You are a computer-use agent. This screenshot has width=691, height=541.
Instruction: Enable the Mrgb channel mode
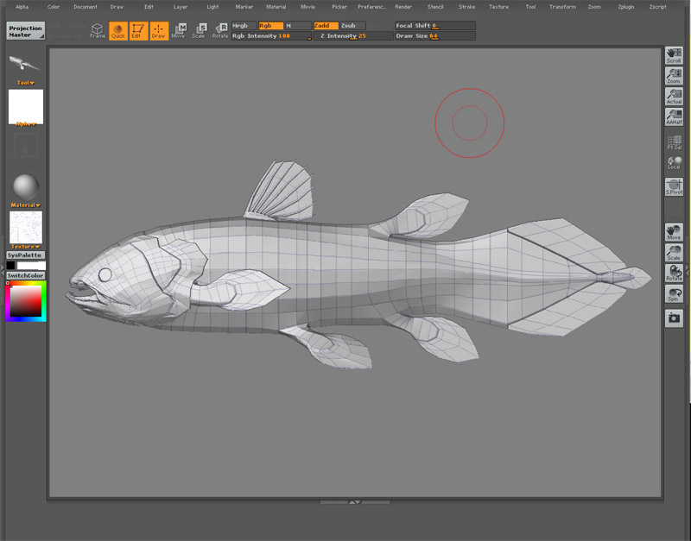coord(244,26)
